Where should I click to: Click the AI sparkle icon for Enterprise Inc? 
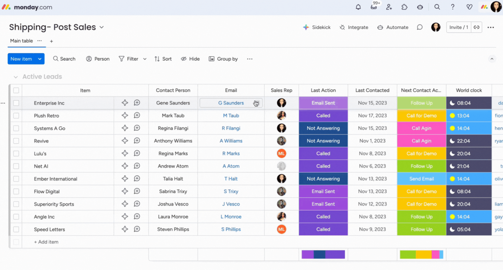pos(125,103)
